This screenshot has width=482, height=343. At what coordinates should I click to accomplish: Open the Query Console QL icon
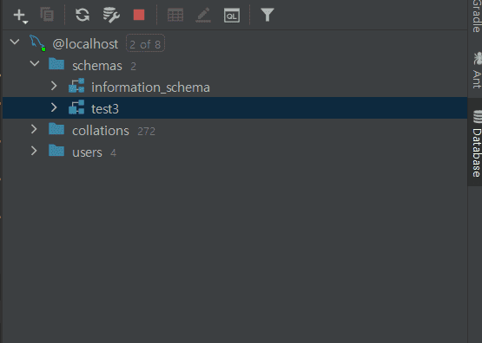(x=232, y=16)
